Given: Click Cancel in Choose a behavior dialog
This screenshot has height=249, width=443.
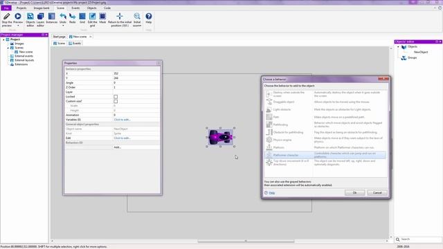Looking at the screenshot, I should tap(377, 193).
